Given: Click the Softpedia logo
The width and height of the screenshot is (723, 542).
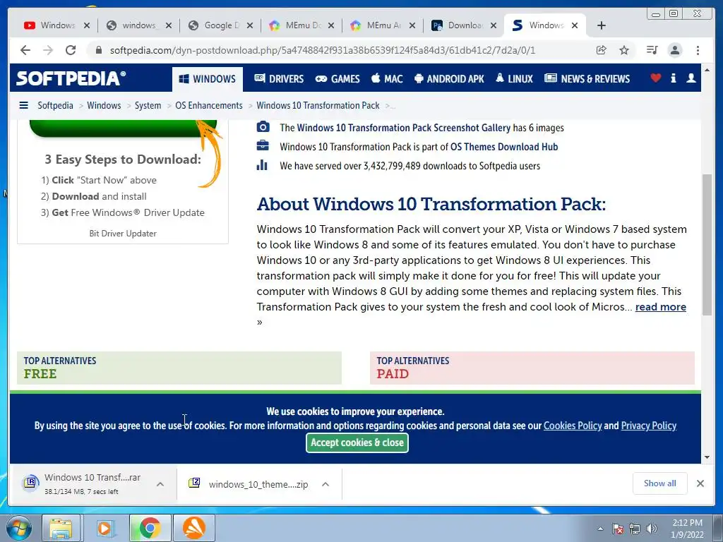Looking at the screenshot, I should point(71,78).
